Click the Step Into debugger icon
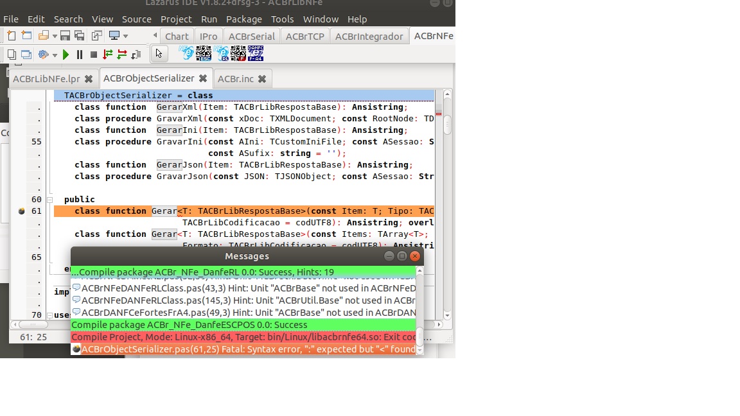 click(108, 55)
